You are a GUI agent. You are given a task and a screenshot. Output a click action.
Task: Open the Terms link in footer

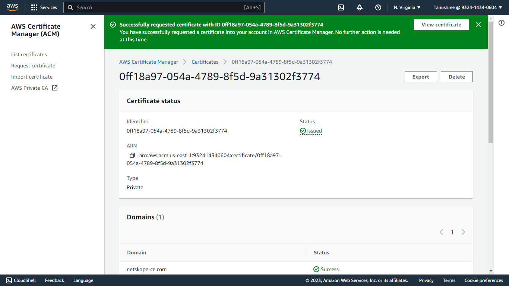point(449,280)
